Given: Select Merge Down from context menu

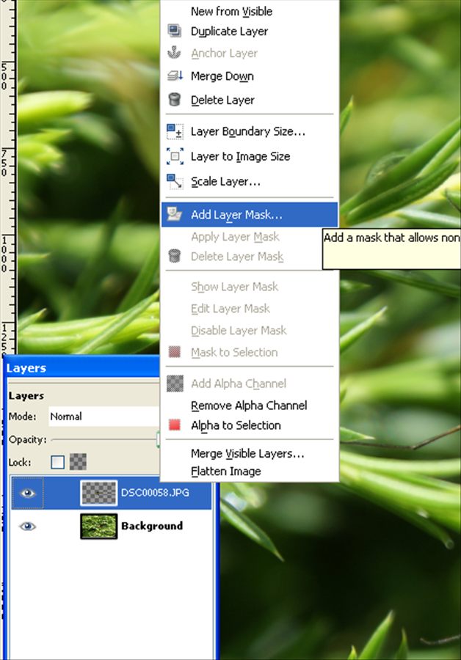Looking at the screenshot, I should pyautogui.click(x=222, y=76).
